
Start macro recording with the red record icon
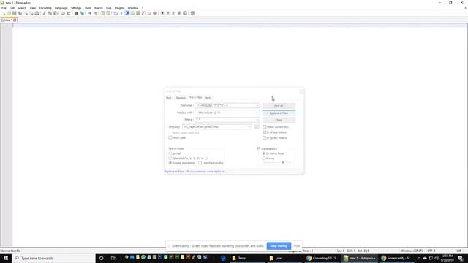coord(162,13)
